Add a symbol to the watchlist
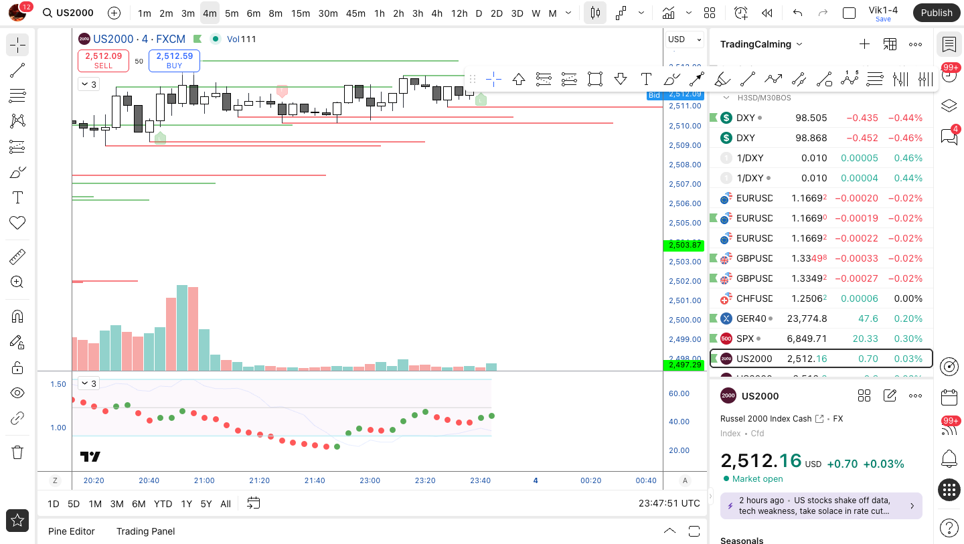This screenshot has height=544, width=964. click(864, 44)
